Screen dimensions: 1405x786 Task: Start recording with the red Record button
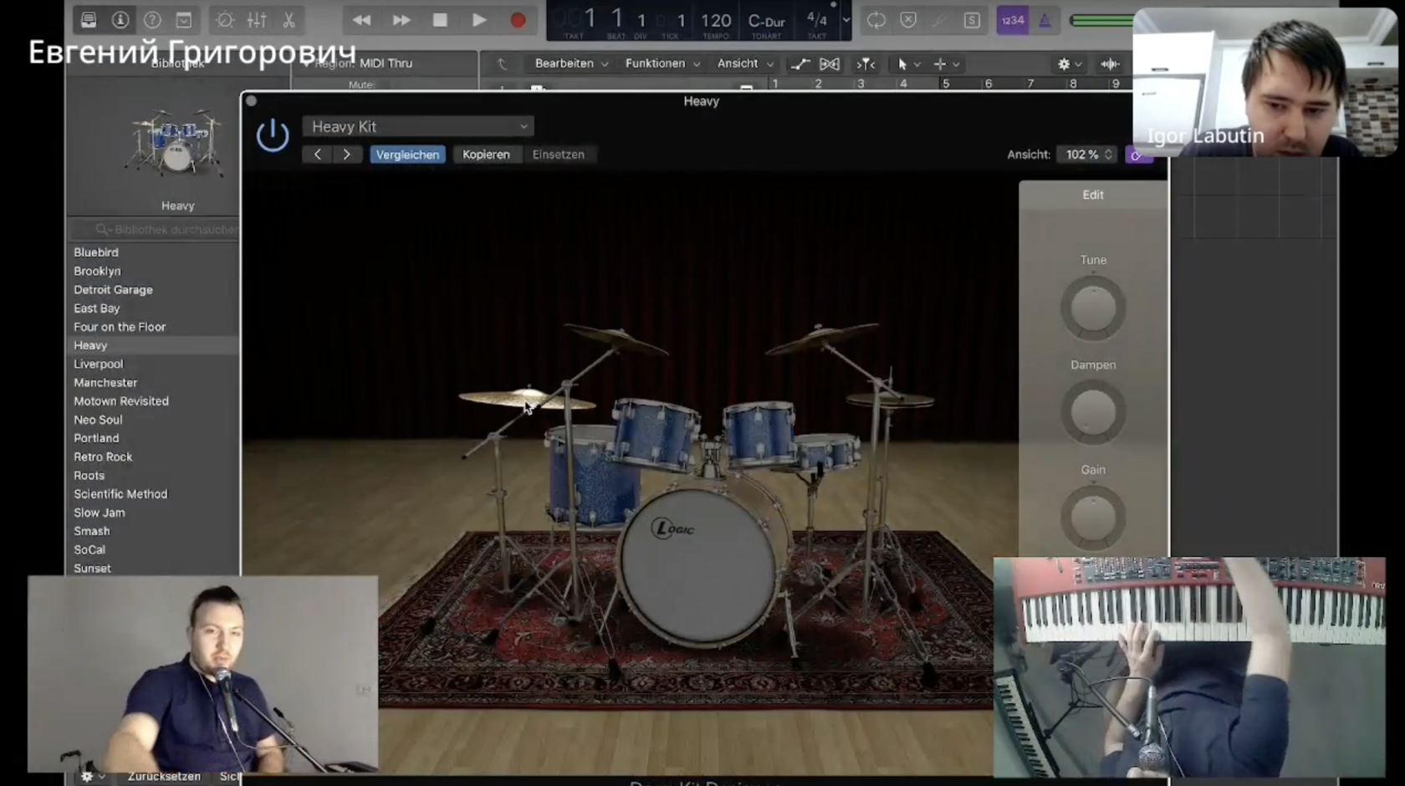[518, 19]
